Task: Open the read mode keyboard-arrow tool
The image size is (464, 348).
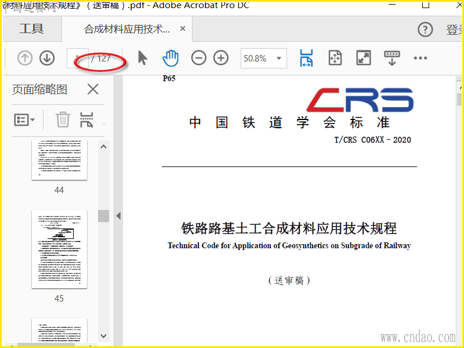Action: pos(392,58)
